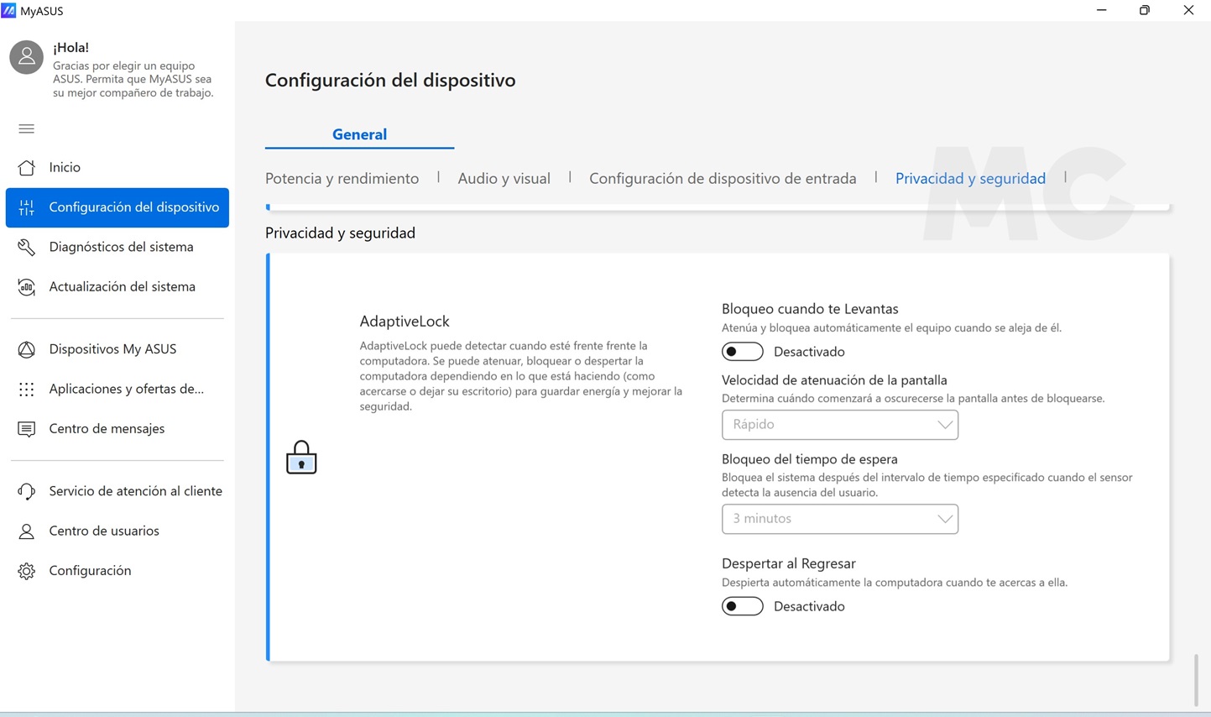The height and width of the screenshot is (717, 1211).
Task: Click the vertical scrollbar on the right
Action: tap(1196, 680)
